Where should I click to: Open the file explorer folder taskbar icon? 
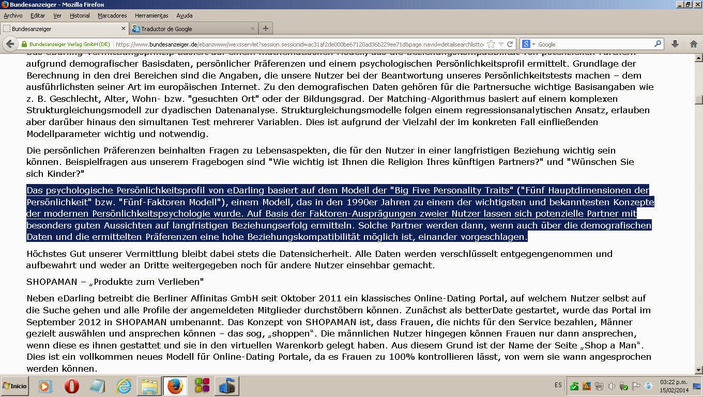[149, 386]
